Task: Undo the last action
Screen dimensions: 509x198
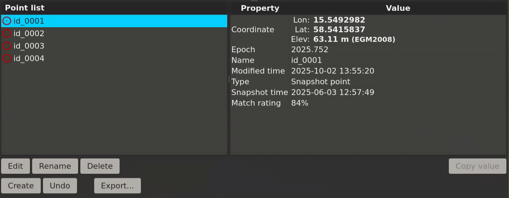Action: pos(60,186)
